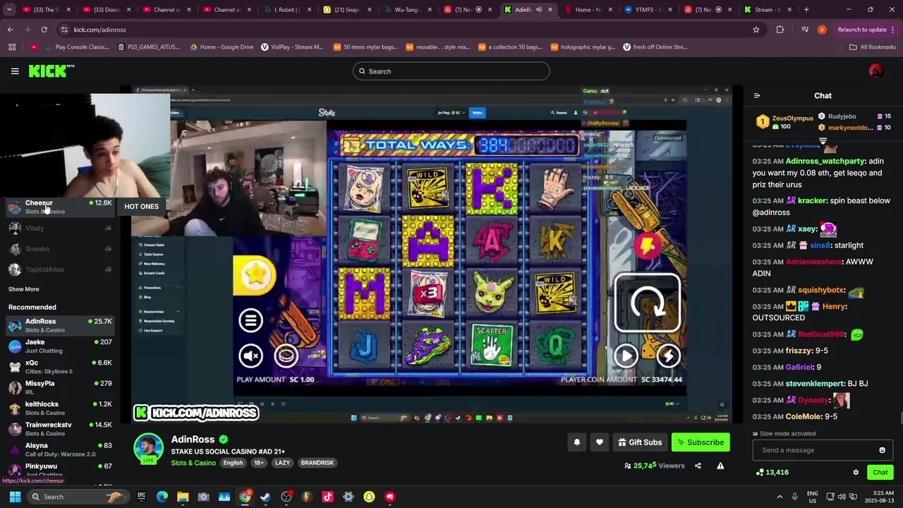
Task: Open the Home - Google Drive bookmark
Action: point(222,47)
